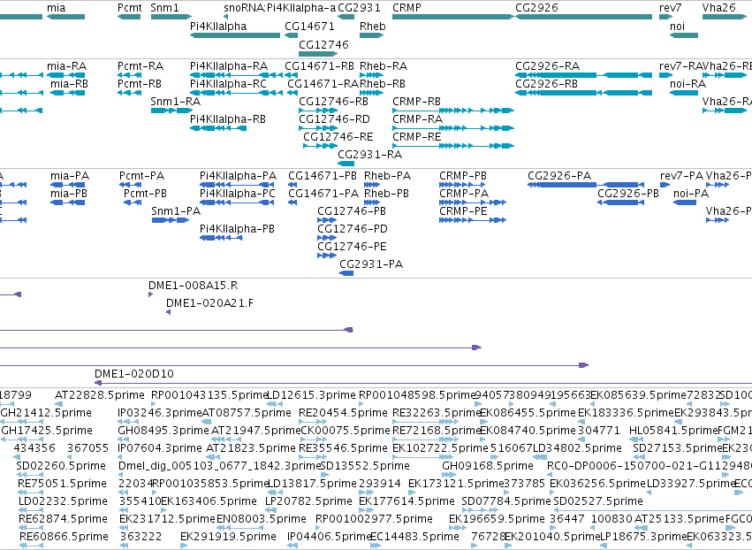Select the CG2926 gene bar
Viewport: 752px width, 550px height.
(x=584, y=17)
